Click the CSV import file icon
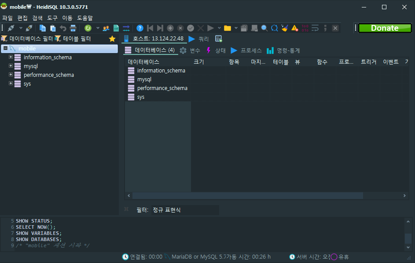The width and height of the screenshot is (415, 263). tap(116, 28)
